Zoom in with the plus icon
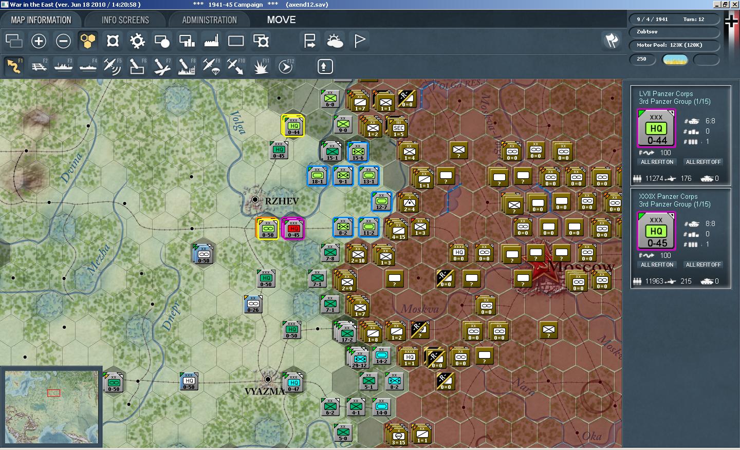 (x=39, y=41)
